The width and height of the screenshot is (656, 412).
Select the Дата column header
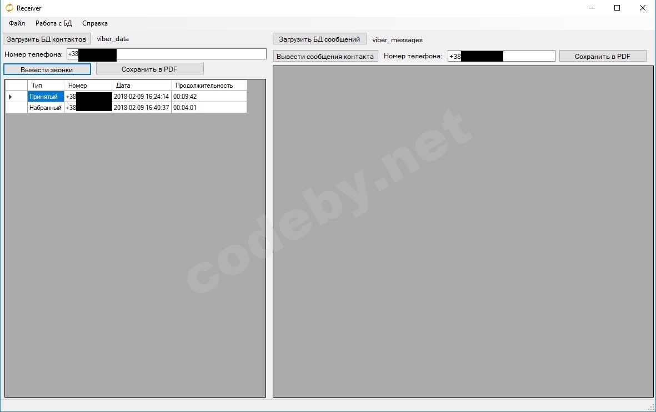pyautogui.click(x=142, y=86)
